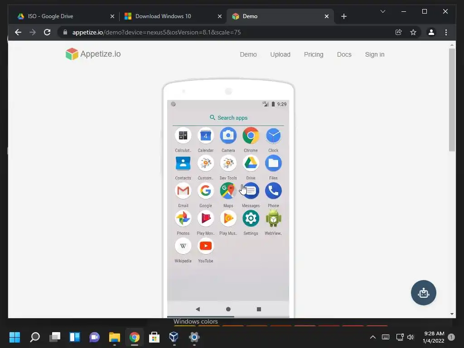Screen dimensions: 464x348
Task: Click the page vertical scrollbar
Action: point(452,100)
